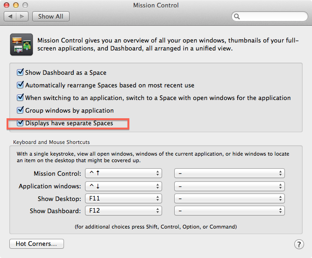Click inside the search text field

269,16
